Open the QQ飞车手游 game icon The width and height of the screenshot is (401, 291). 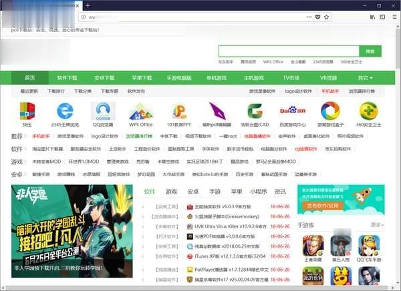click(x=369, y=246)
